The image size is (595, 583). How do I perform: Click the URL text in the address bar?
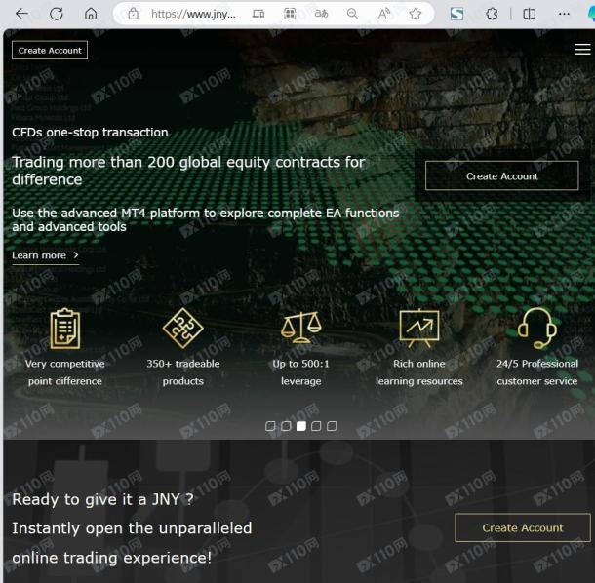click(193, 14)
